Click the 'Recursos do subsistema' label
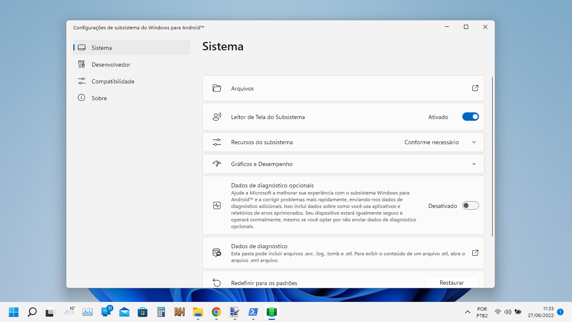The width and height of the screenshot is (572, 322). click(262, 142)
